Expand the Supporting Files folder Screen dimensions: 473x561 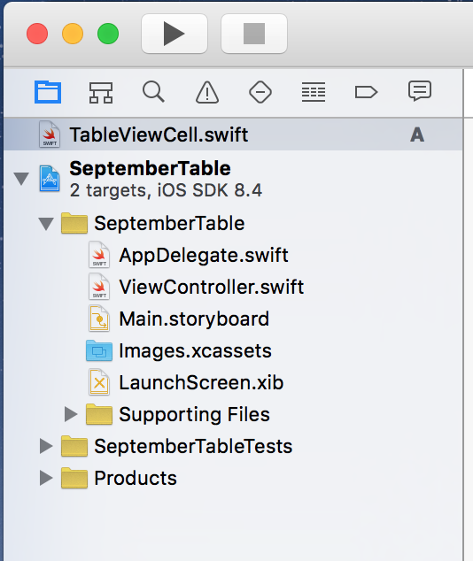71,414
